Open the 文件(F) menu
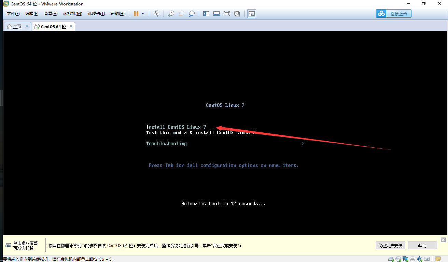This screenshot has width=448, height=262. click(13, 14)
